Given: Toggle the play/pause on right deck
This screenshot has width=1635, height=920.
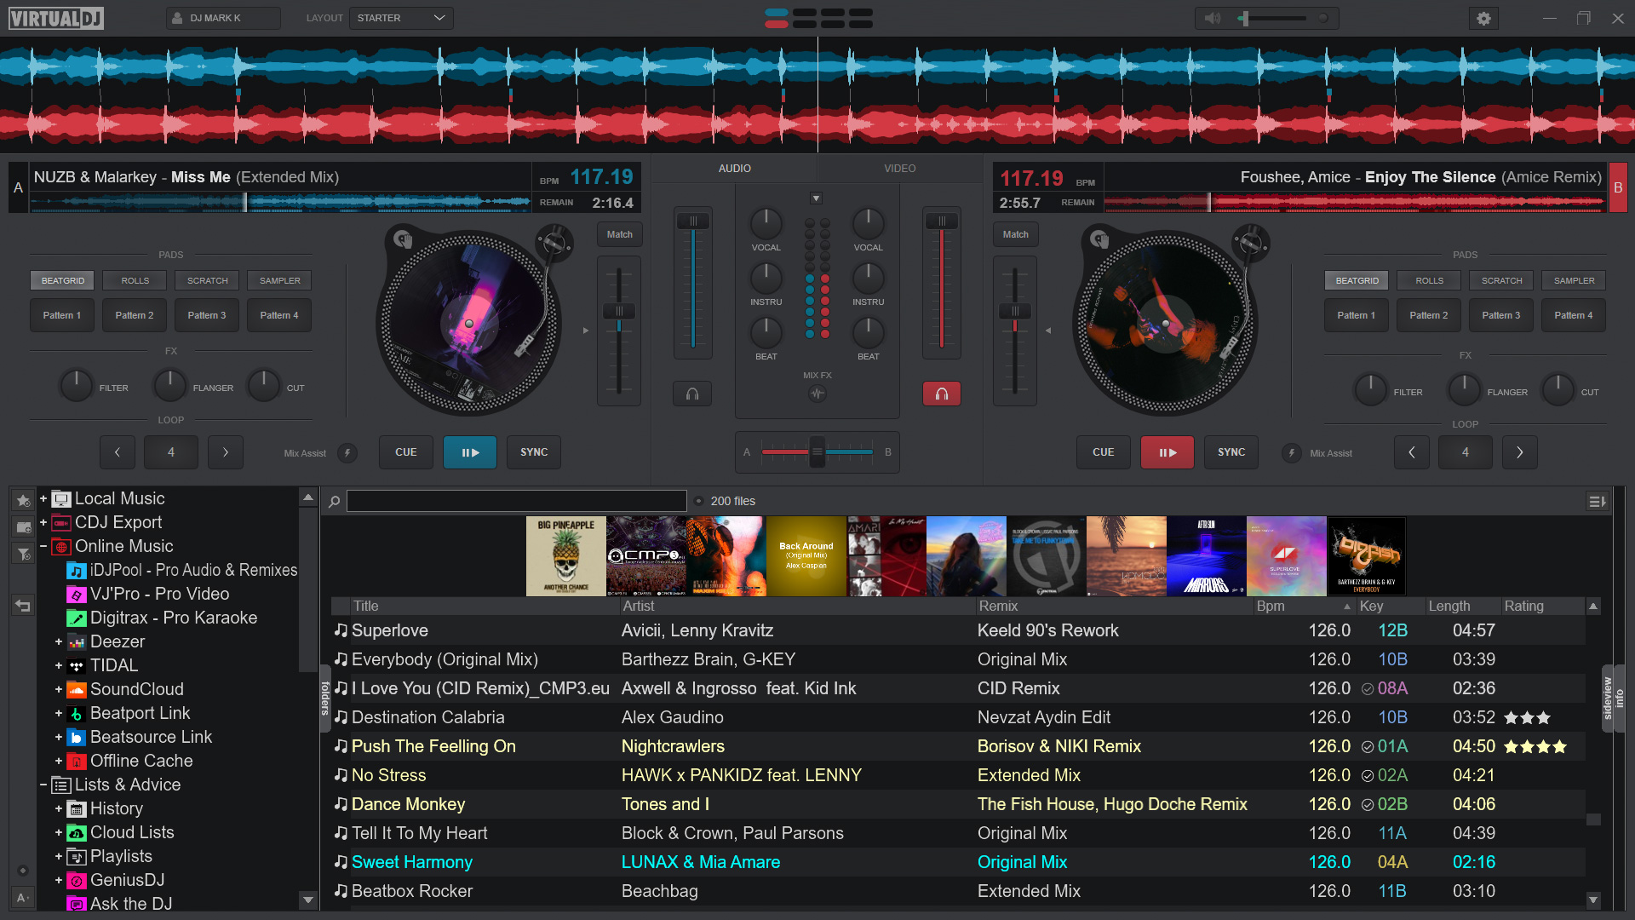Looking at the screenshot, I should [1167, 451].
